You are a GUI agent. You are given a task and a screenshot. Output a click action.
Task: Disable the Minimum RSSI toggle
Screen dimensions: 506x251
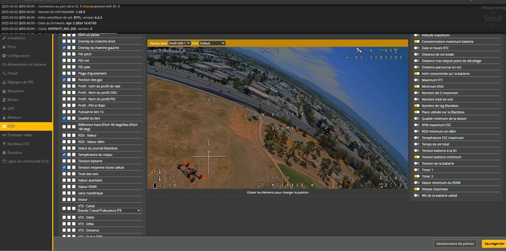[417, 86]
